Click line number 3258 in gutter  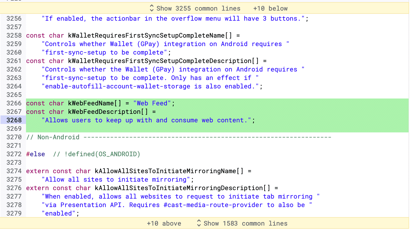tap(14, 35)
